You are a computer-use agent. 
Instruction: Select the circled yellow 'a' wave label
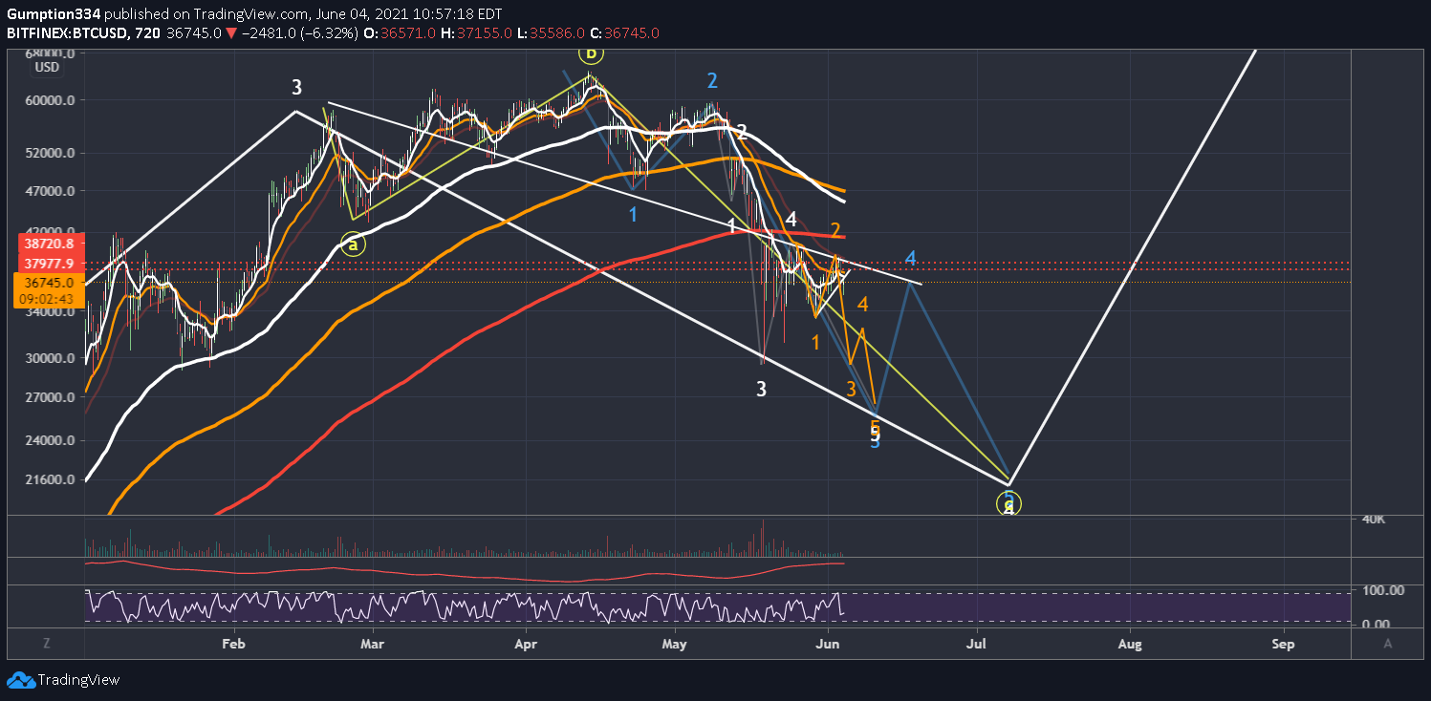point(353,244)
